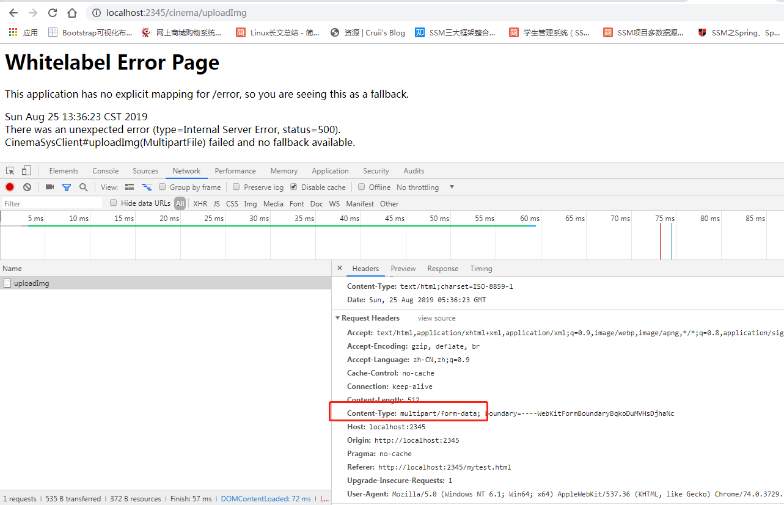Open the No throttling dropdown
This screenshot has width=784, height=505.
coord(425,187)
